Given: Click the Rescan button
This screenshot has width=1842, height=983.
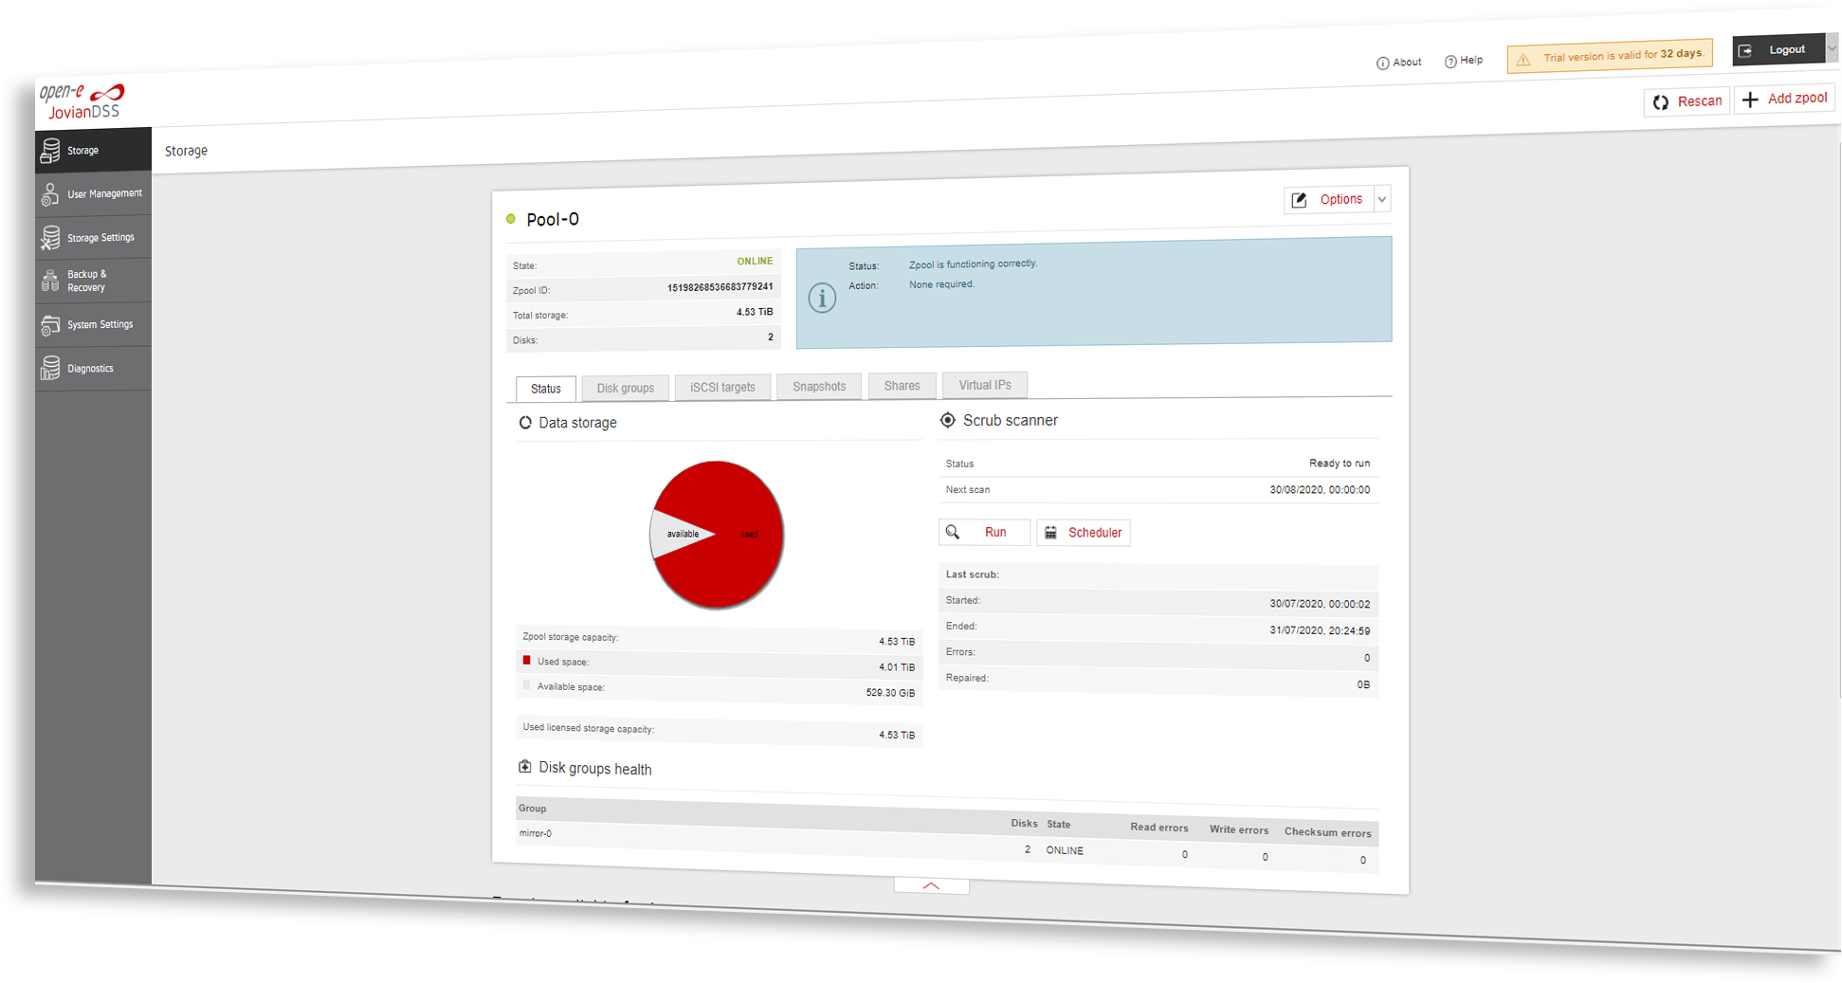Looking at the screenshot, I should 1687,101.
